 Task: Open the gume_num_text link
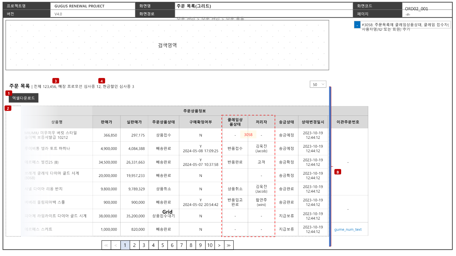[348, 230]
